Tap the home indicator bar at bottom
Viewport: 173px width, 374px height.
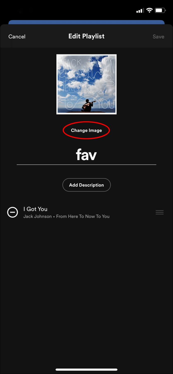click(86, 369)
